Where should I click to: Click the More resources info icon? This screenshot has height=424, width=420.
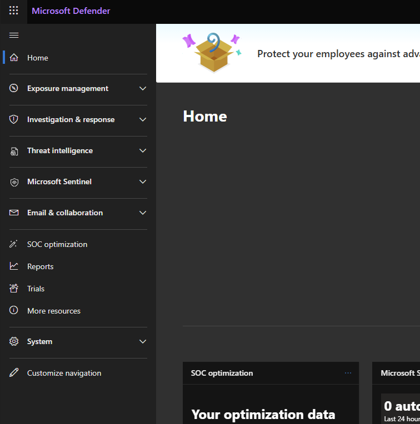[14, 310]
